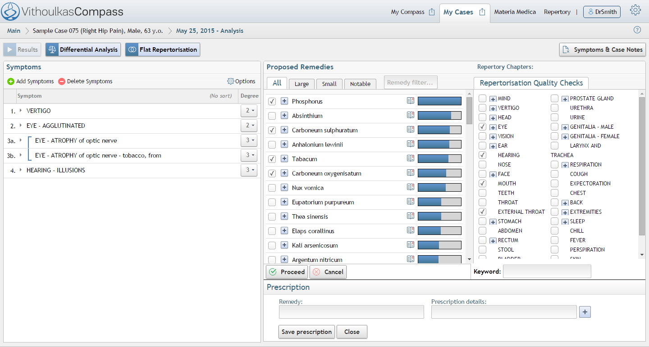Expand Tabacum remedy plus icon
Viewport: 649px width, 347px height.
coord(284,159)
